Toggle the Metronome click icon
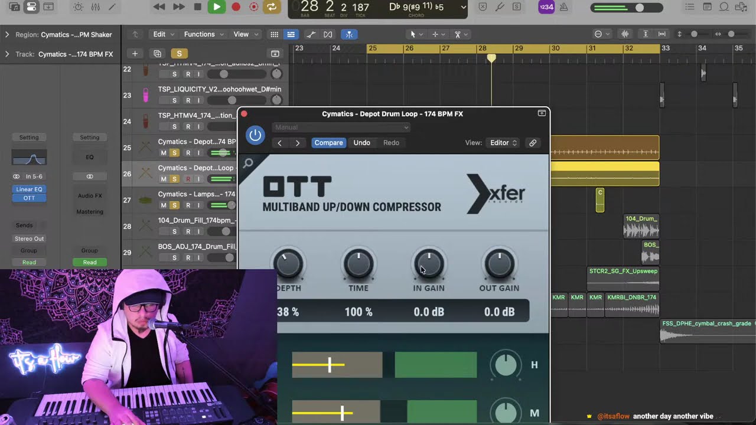The image size is (756, 425). pos(563,7)
